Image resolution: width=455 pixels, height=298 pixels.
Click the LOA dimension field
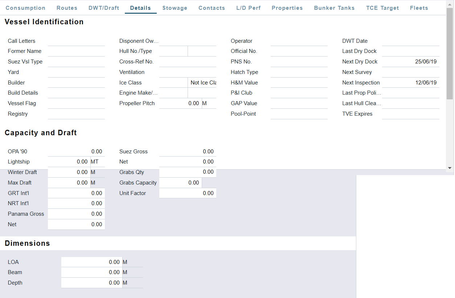point(91,262)
